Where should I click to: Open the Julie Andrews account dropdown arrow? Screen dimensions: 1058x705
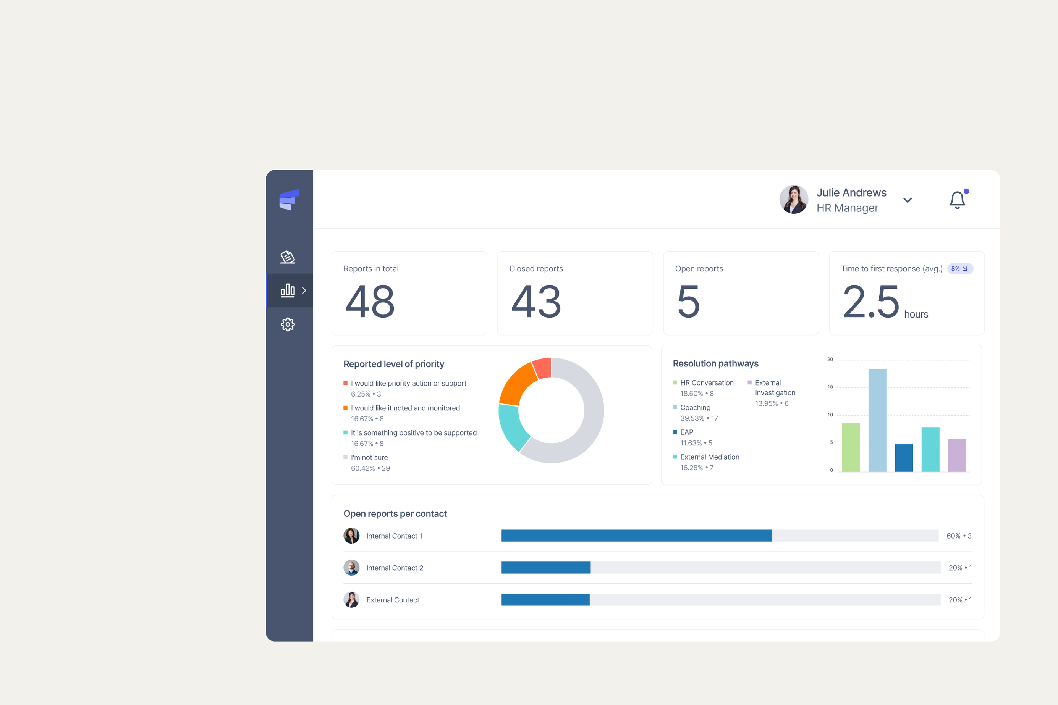908,200
